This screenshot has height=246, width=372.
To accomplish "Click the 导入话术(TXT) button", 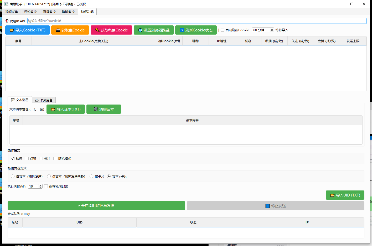I will (x=66, y=109).
